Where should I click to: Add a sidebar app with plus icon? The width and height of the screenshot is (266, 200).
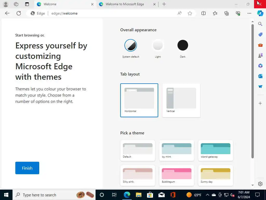point(260,103)
